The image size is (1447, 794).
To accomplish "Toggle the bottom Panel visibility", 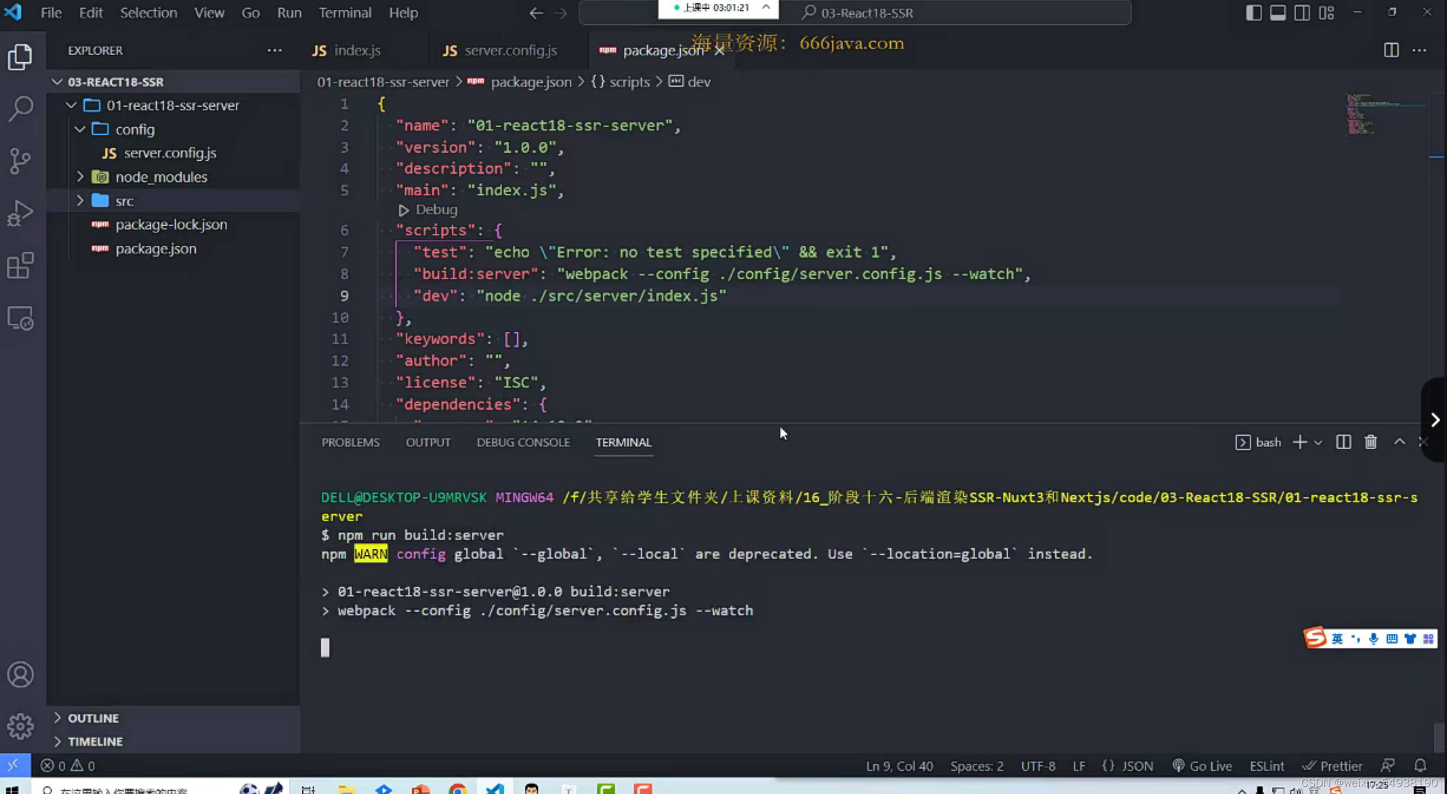I will click(x=1278, y=13).
